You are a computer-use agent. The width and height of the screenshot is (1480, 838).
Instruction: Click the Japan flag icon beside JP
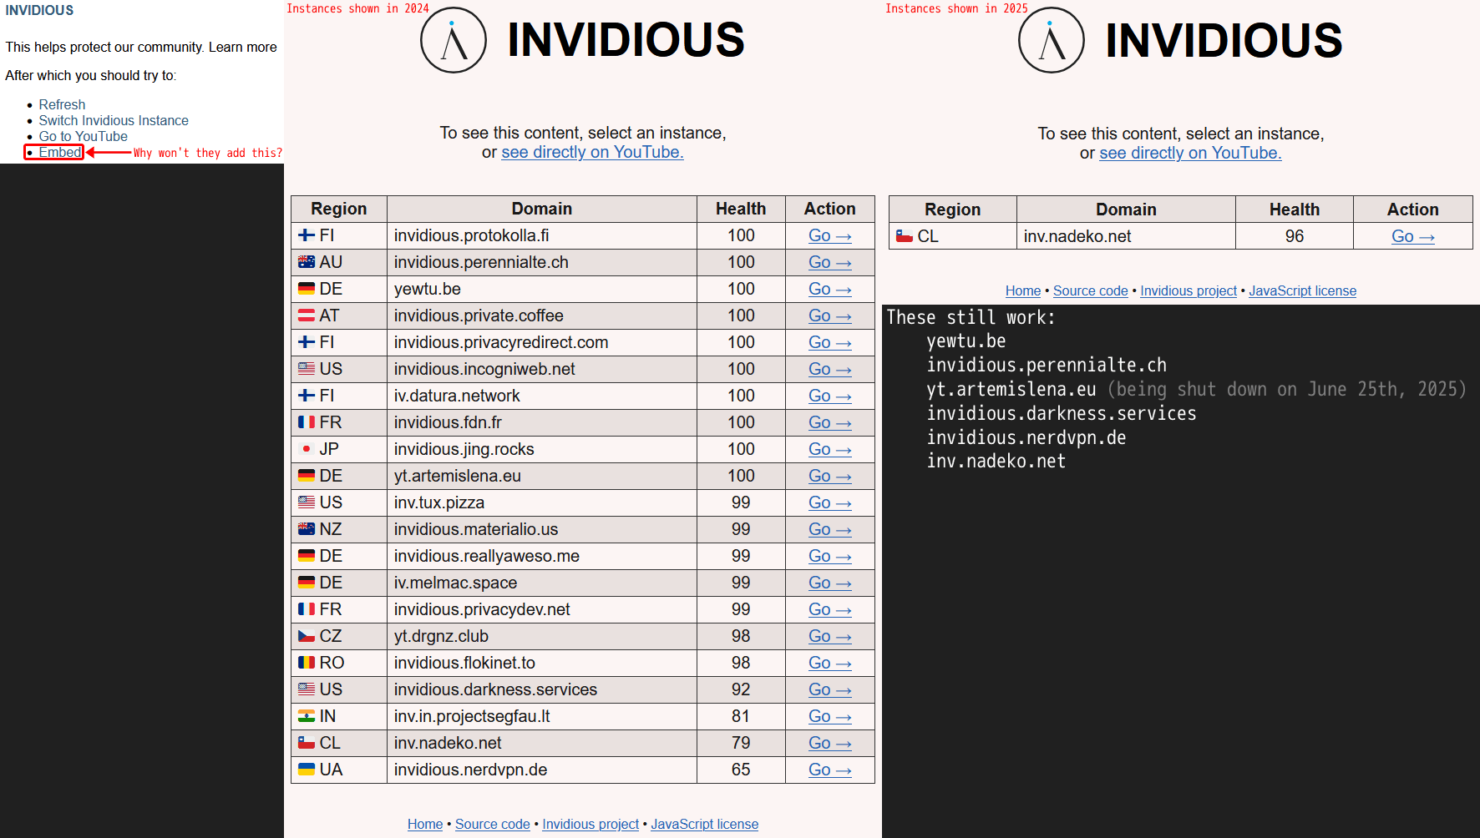(x=307, y=449)
